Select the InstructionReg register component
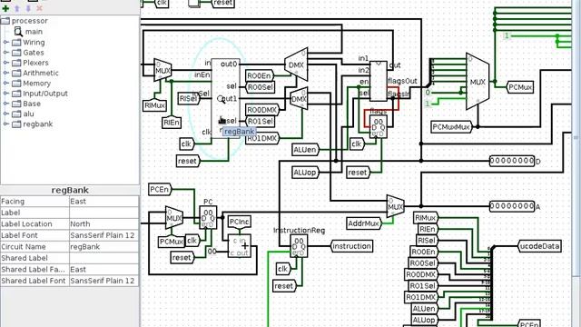This screenshot has height=327, width=581. click(x=299, y=246)
